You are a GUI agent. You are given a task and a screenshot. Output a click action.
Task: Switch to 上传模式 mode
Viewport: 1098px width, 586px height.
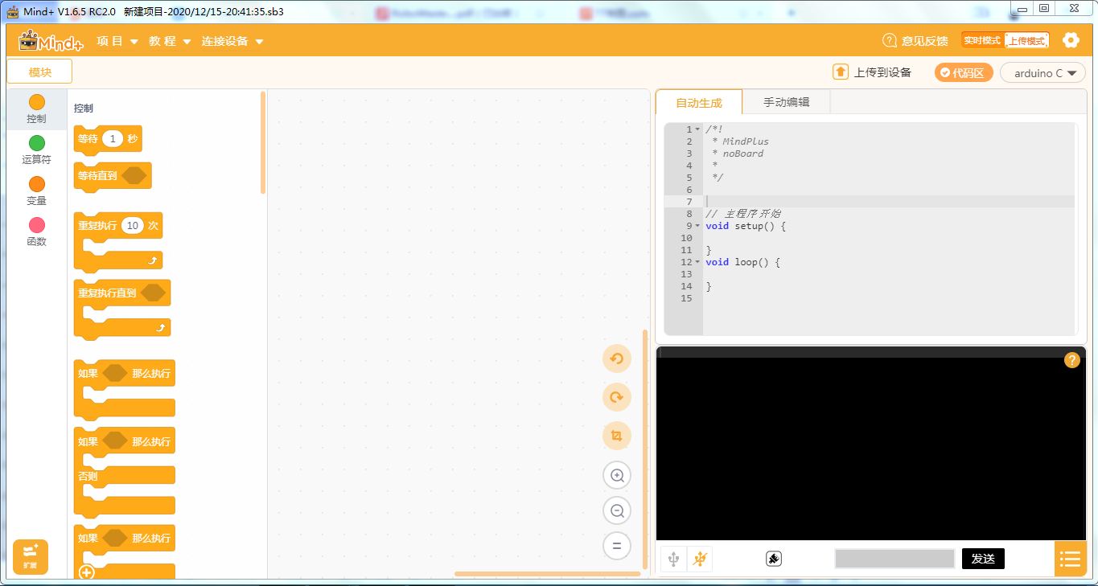click(x=1027, y=40)
